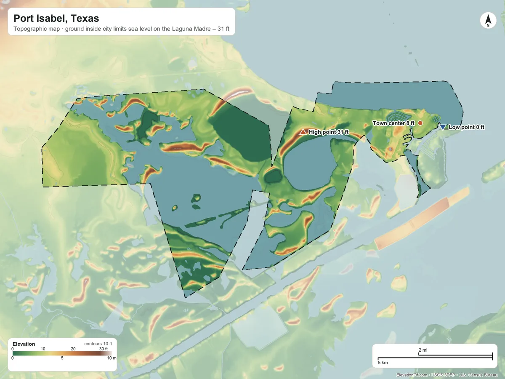The width and height of the screenshot is (505, 379).
Task: Click the 'Elevation' legend heading
Action: 24,344
